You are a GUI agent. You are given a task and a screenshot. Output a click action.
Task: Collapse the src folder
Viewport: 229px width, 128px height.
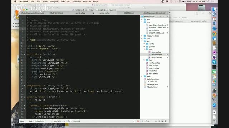(x=142, y=41)
